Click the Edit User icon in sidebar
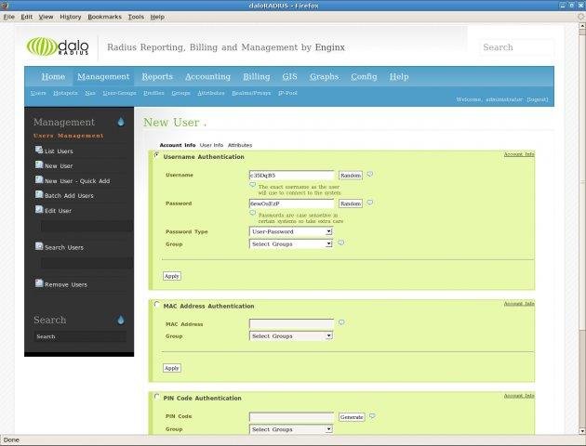The height and width of the screenshot is (446, 586). pos(39,209)
